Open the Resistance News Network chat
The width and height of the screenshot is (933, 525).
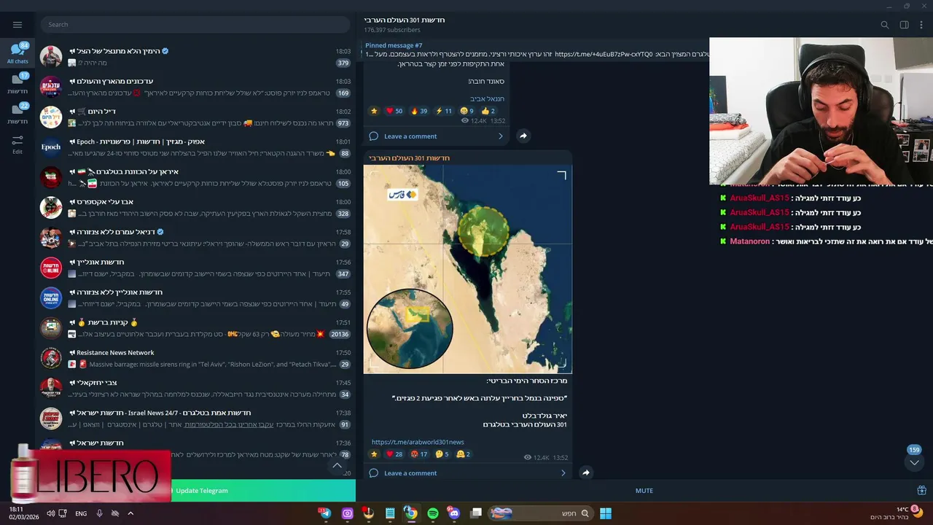(x=195, y=358)
